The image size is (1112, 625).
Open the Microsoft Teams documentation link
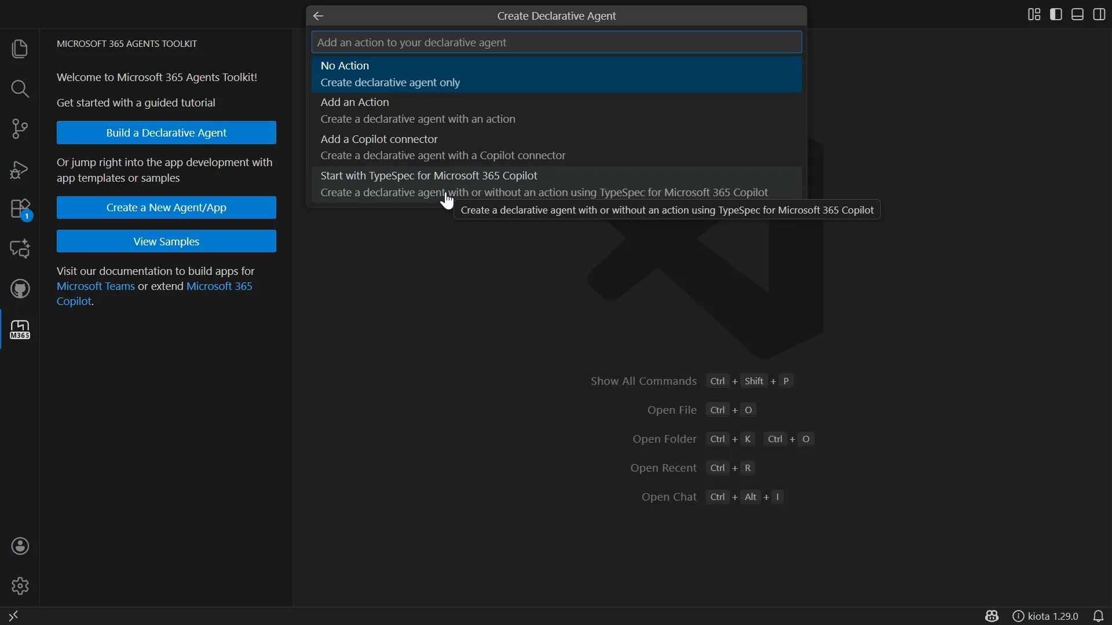tap(94, 286)
